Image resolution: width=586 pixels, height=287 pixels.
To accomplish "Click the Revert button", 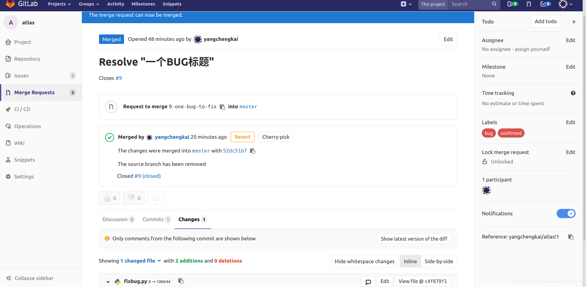I will pyautogui.click(x=242, y=137).
